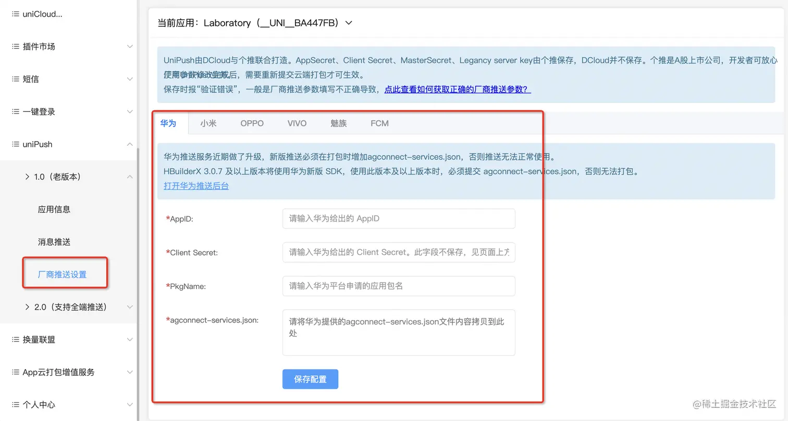
Task: Switch to the OPPO tab
Action: click(252, 123)
